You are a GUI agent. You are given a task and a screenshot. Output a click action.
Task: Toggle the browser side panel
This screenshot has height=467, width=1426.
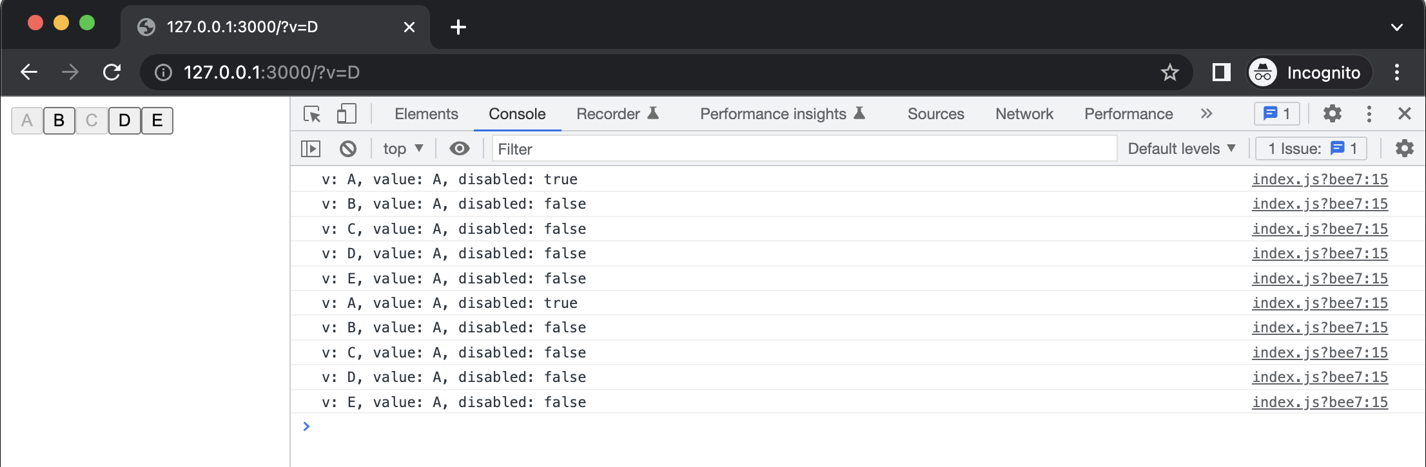1221,72
